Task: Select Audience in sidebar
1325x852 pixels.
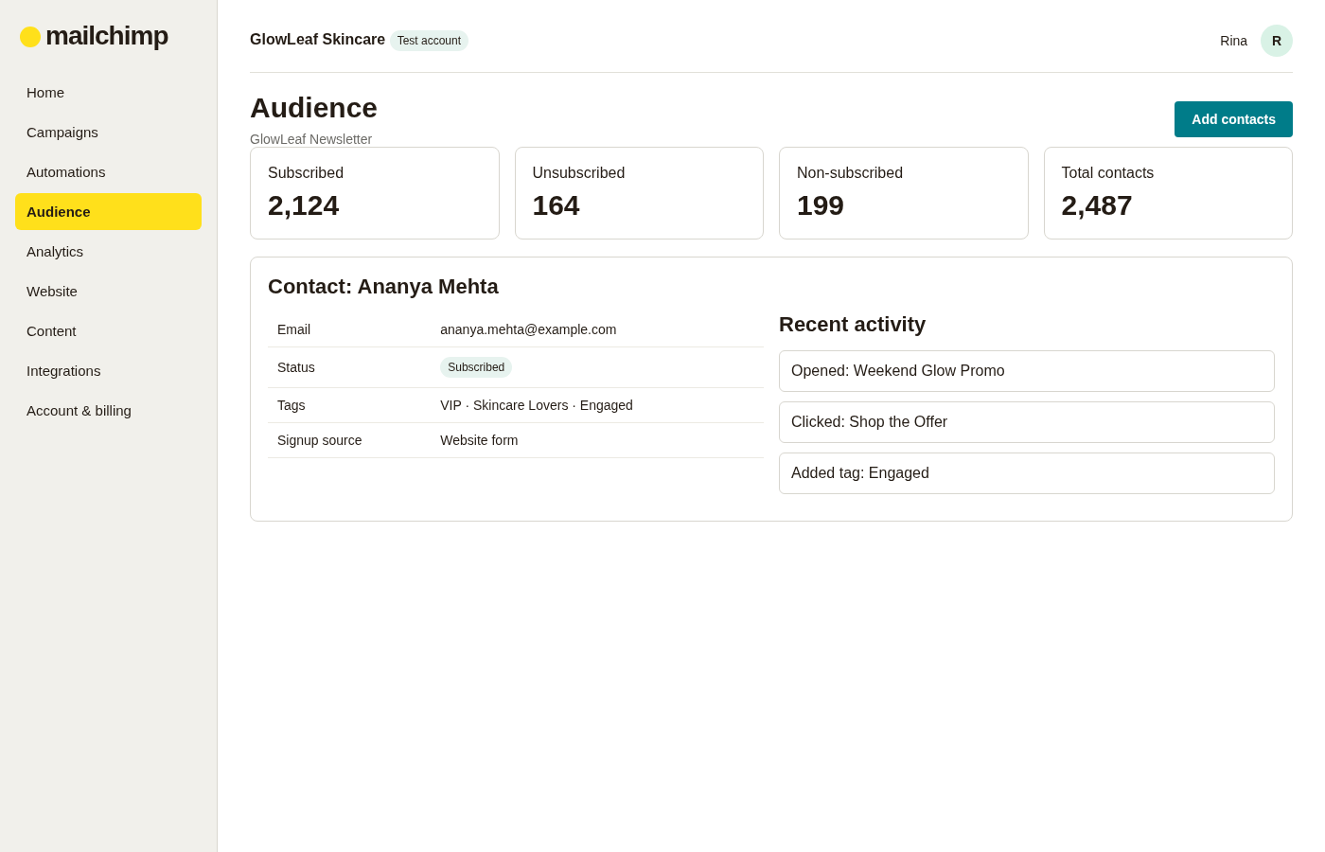Action: [108, 212]
